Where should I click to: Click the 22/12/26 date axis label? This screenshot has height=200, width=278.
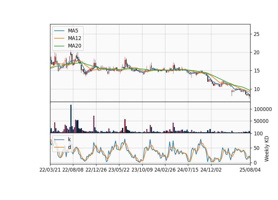pos(96,170)
